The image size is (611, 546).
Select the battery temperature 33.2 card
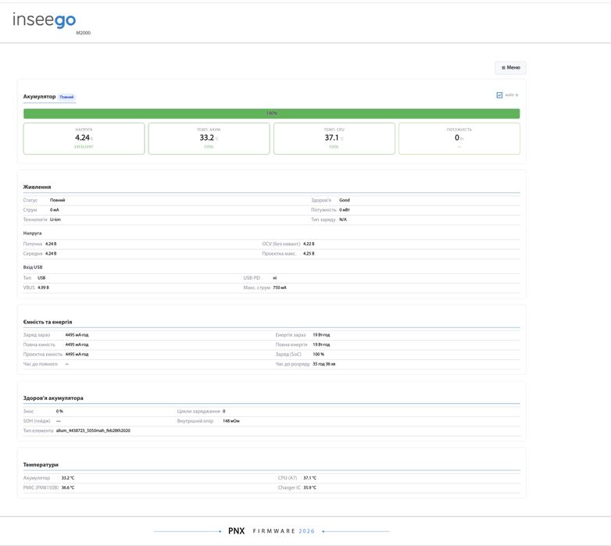point(209,138)
